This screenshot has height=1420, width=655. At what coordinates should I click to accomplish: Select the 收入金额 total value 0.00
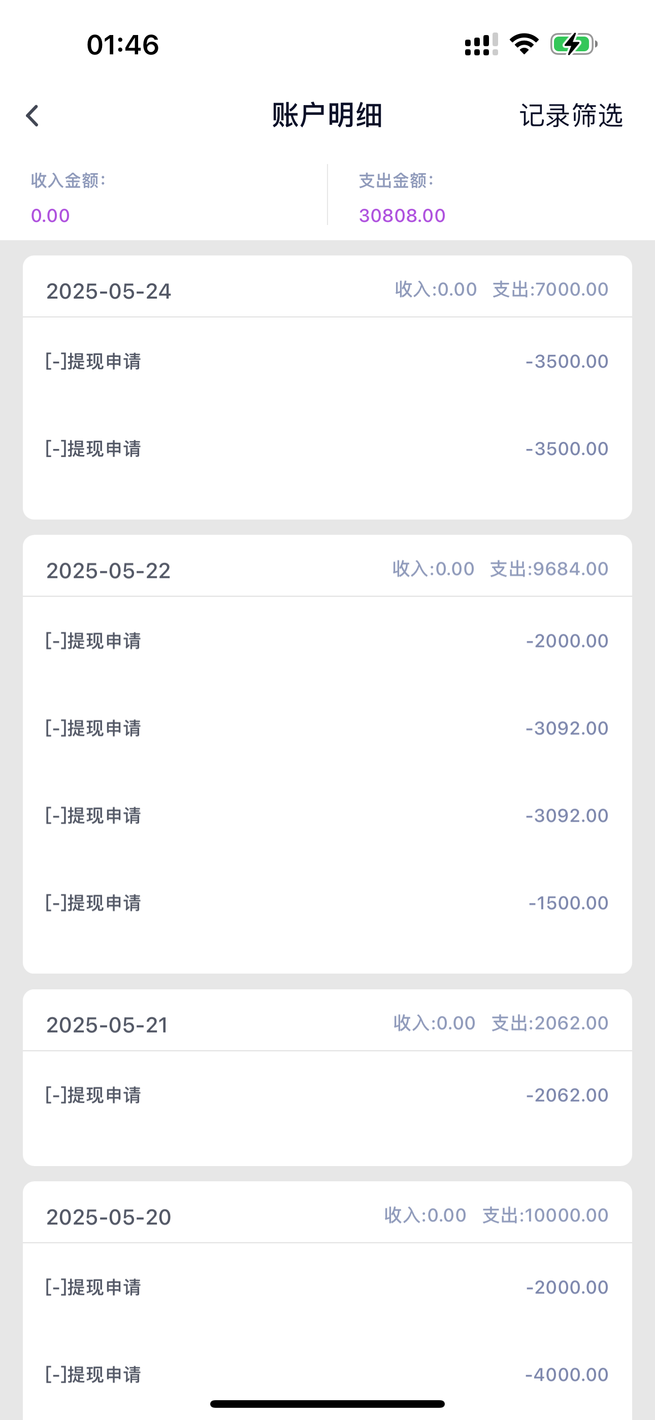pyautogui.click(x=50, y=215)
